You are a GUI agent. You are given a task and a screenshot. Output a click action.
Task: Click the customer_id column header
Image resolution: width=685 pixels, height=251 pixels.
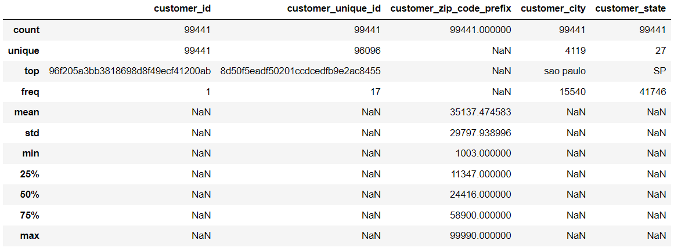point(182,9)
